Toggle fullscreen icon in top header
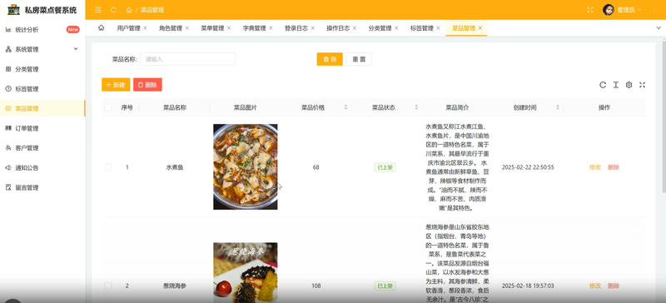 click(x=590, y=10)
